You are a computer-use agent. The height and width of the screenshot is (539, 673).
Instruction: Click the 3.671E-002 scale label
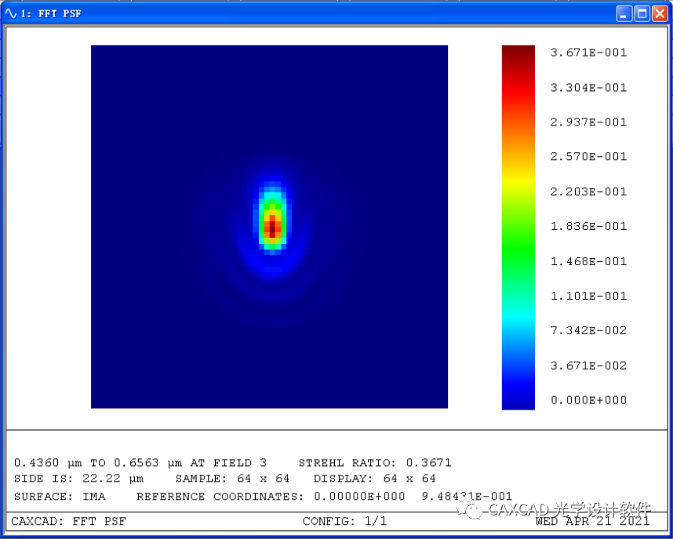pyautogui.click(x=588, y=366)
